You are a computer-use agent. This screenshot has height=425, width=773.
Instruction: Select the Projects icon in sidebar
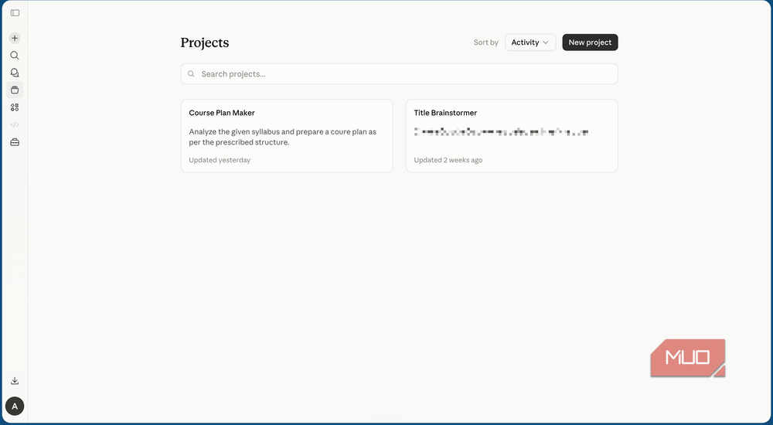[15, 90]
